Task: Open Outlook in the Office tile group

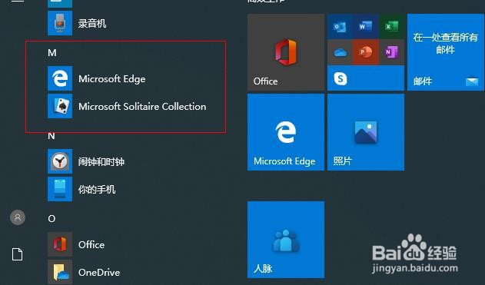Action: point(340,27)
